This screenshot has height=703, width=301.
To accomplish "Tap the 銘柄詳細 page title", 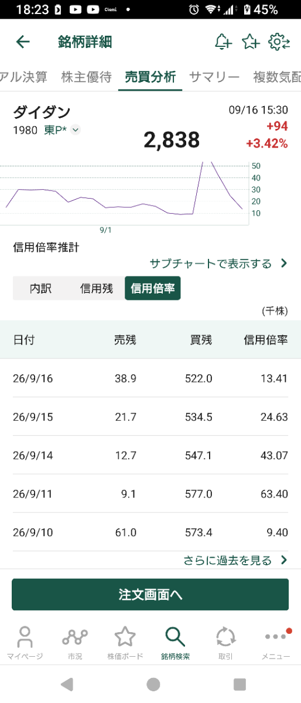I will pyautogui.click(x=85, y=42).
